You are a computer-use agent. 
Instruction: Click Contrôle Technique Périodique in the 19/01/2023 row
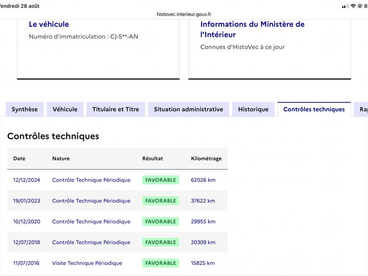[91, 201]
